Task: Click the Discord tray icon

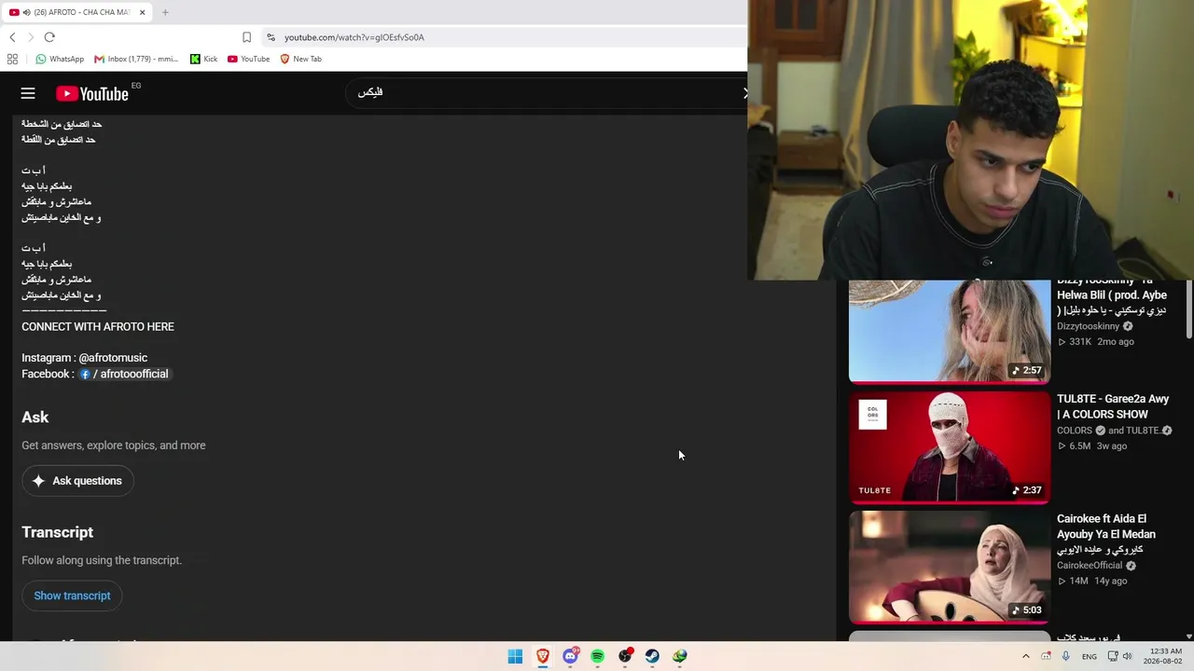Action: (1046, 656)
